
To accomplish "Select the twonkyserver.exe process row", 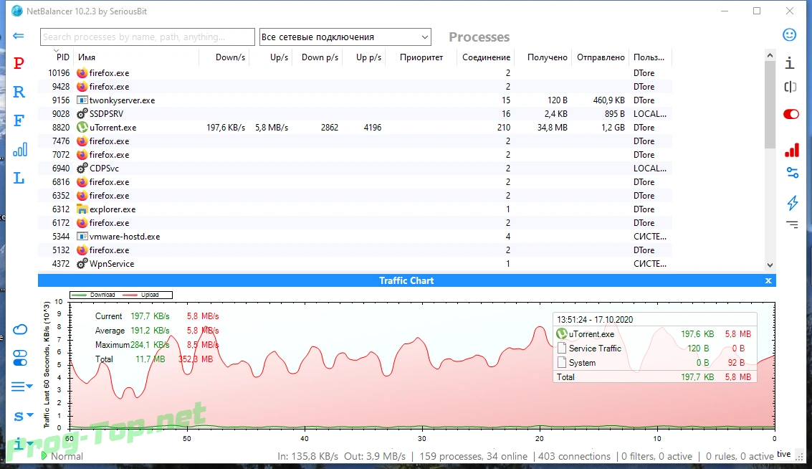I will tap(355, 100).
